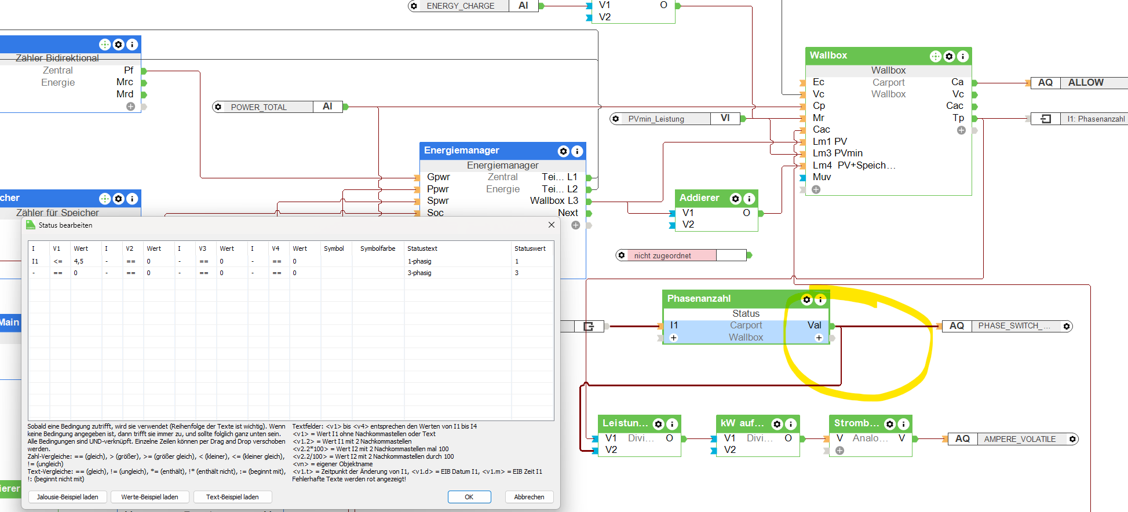
Task: Confirm the status dialog with OK
Action: coord(469,497)
